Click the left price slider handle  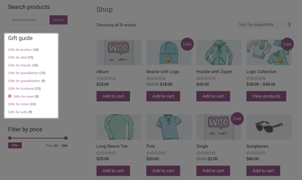[10, 138]
